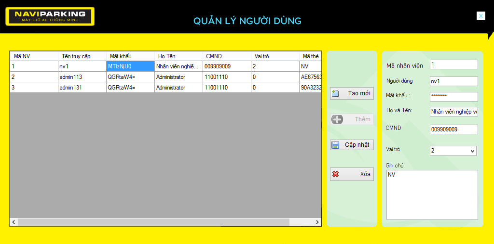Viewport: 494px width, 244px height.
Task: Click inside the Ghi chú notes box
Action: point(432,195)
